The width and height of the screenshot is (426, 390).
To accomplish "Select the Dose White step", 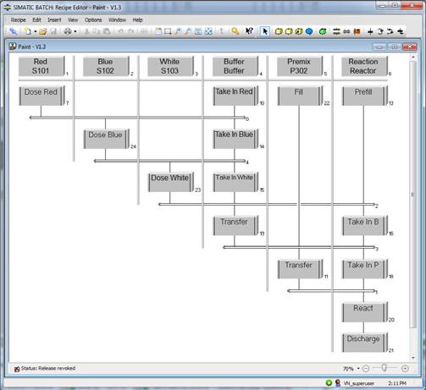I will pos(171,182).
